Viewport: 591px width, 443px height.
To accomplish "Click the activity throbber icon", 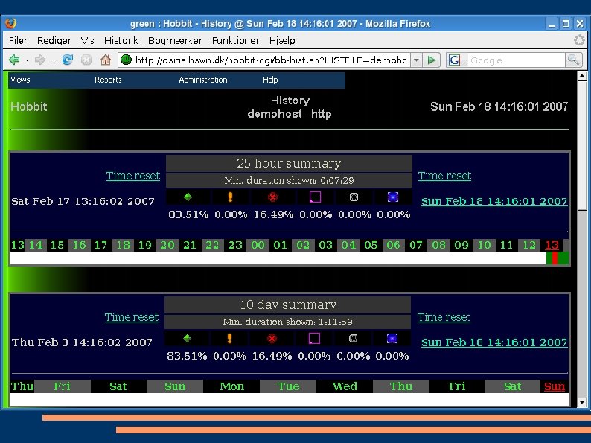I will click(x=579, y=40).
